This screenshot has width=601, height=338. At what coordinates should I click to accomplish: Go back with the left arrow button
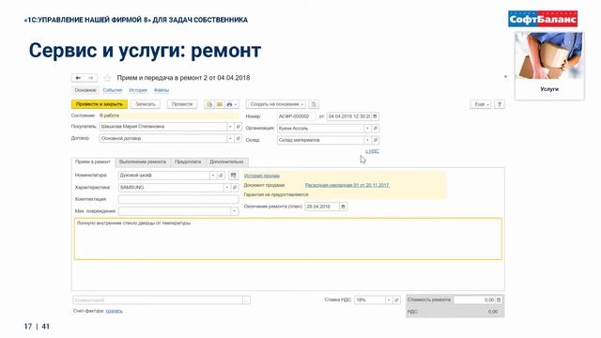pyautogui.click(x=78, y=78)
